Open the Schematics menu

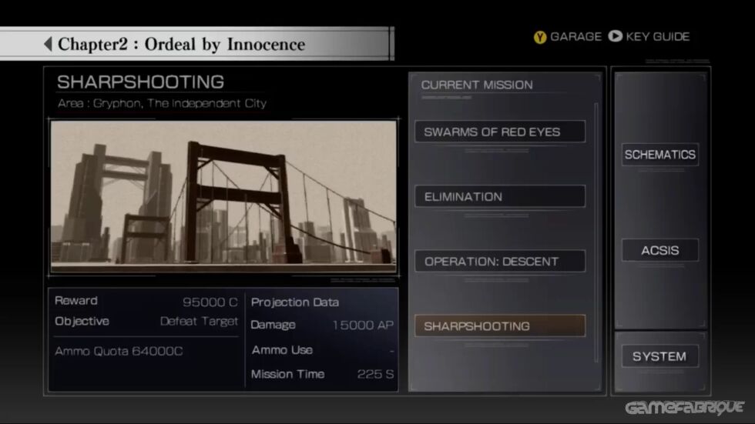[x=659, y=155]
